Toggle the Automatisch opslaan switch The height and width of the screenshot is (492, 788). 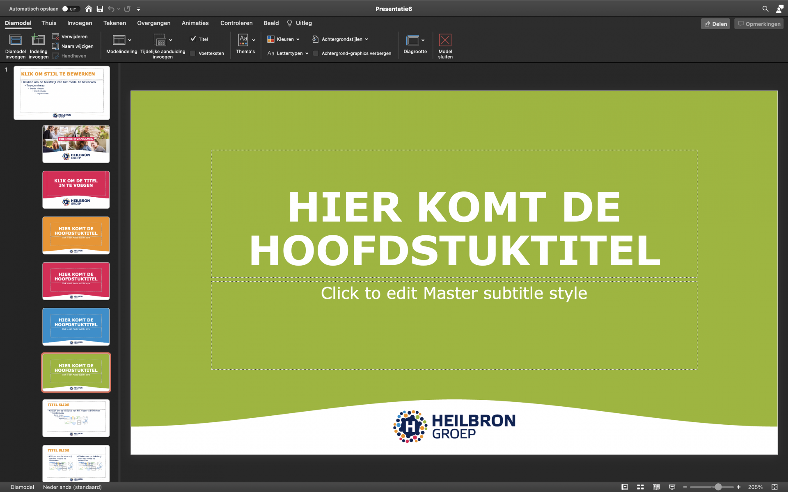(71, 9)
